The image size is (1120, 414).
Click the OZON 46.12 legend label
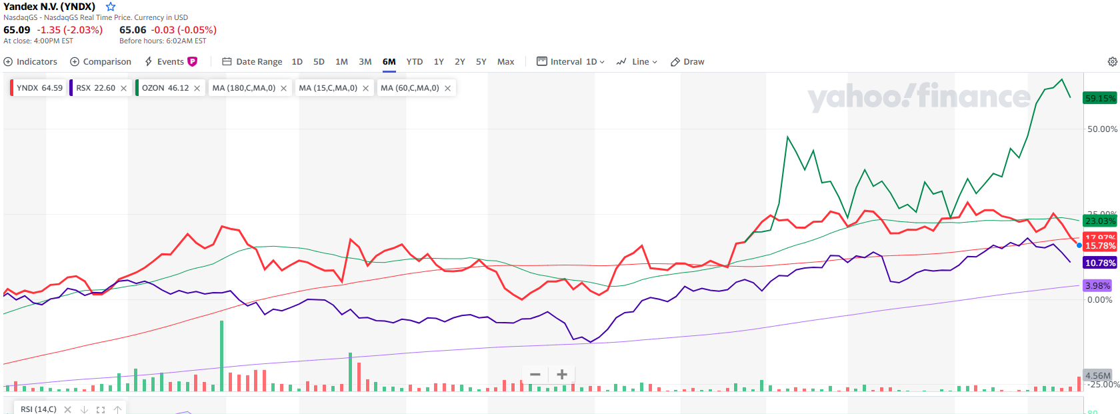pos(165,88)
